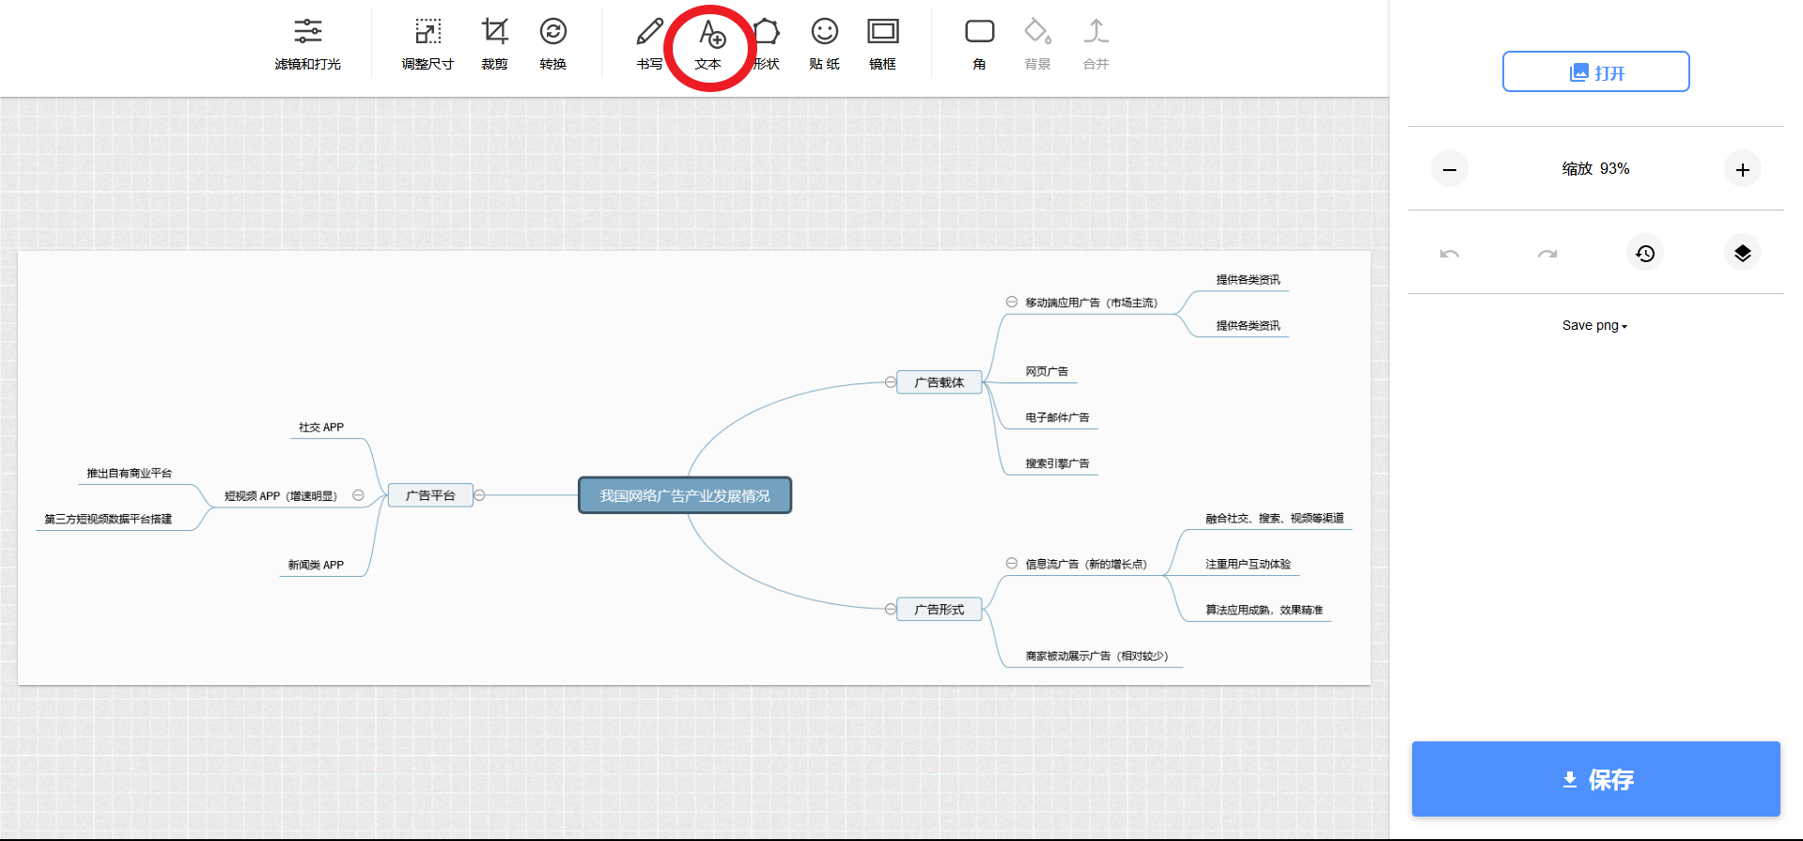Screen dimensions: 1803x841
Task: Click the Transform tool (转换)
Action: pyautogui.click(x=552, y=44)
